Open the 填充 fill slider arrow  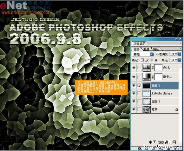(180, 60)
